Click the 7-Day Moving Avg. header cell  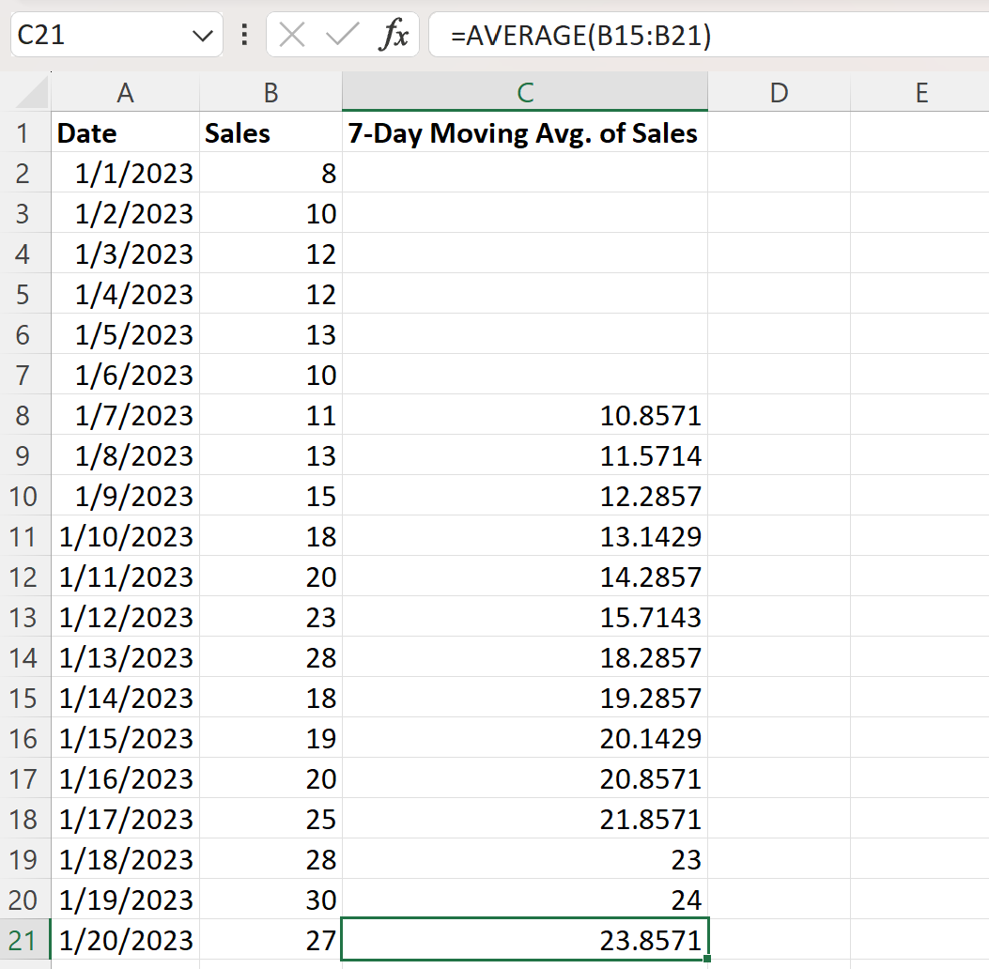point(525,132)
